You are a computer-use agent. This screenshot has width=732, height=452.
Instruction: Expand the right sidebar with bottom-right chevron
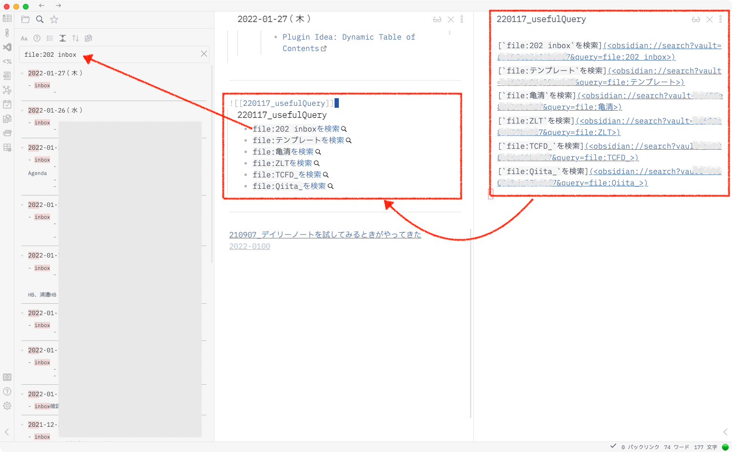pos(725,432)
